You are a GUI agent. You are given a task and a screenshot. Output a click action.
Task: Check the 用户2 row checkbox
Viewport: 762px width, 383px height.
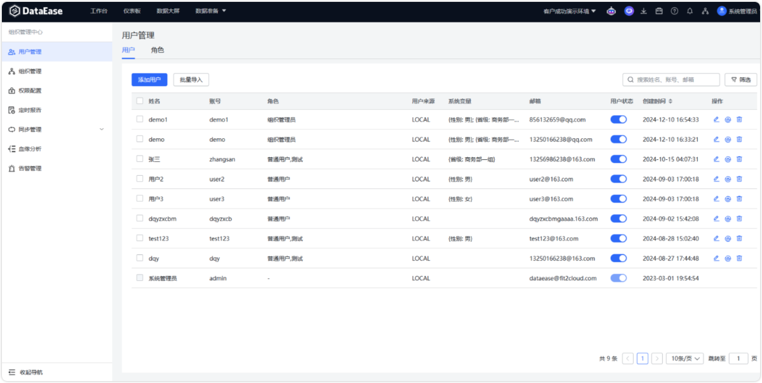(x=140, y=179)
